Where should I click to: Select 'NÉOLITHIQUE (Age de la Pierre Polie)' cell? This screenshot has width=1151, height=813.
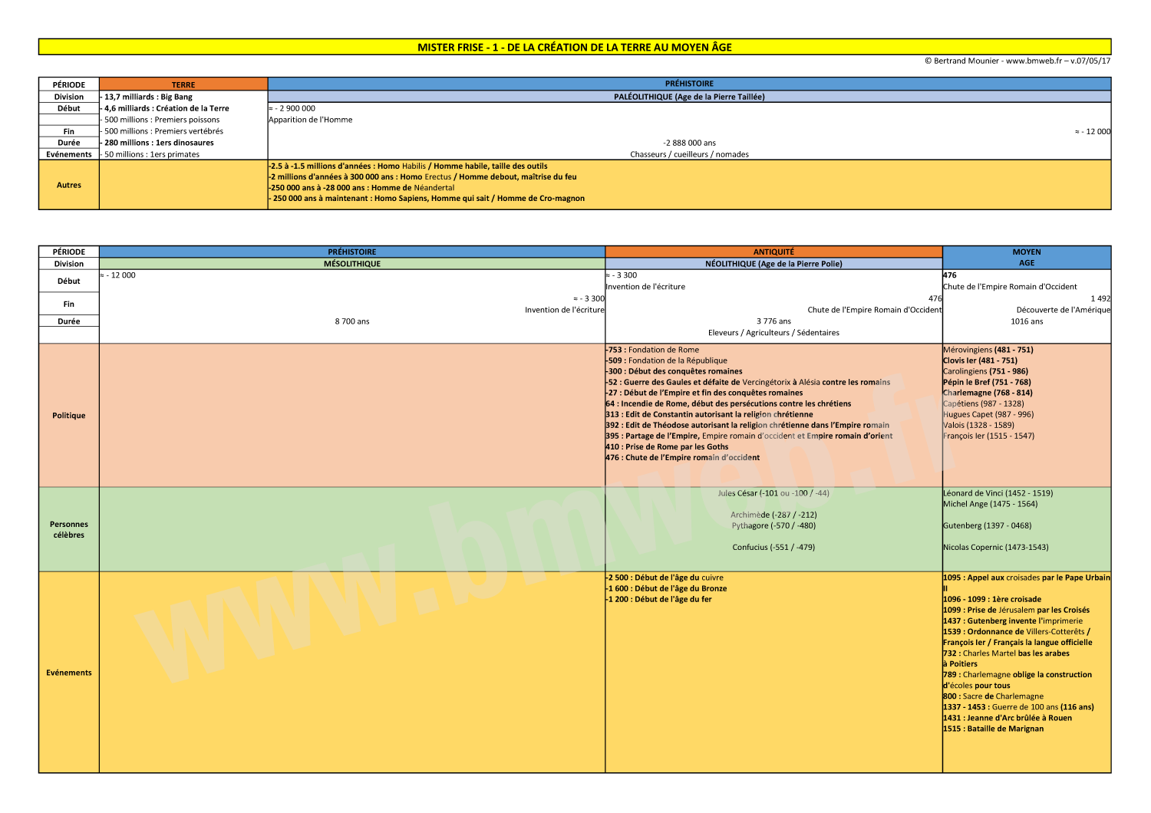tap(773, 263)
